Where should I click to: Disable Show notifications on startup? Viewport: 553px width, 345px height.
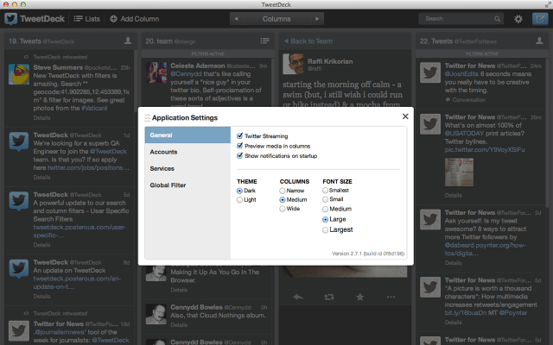tap(240, 155)
